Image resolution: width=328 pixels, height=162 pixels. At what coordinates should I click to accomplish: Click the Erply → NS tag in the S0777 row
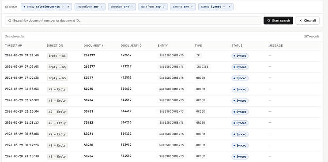click(57, 78)
